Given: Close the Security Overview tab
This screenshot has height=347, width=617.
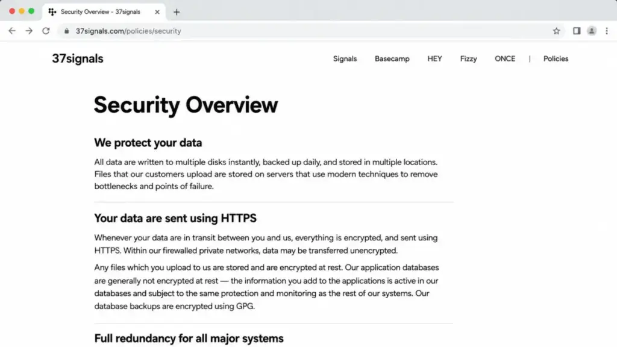Looking at the screenshot, I should [157, 12].
